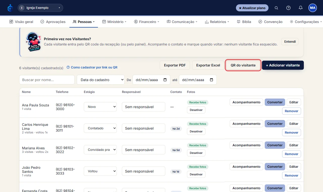Open QR do visitante
323x192 pixels.
[x=243, y=65]
